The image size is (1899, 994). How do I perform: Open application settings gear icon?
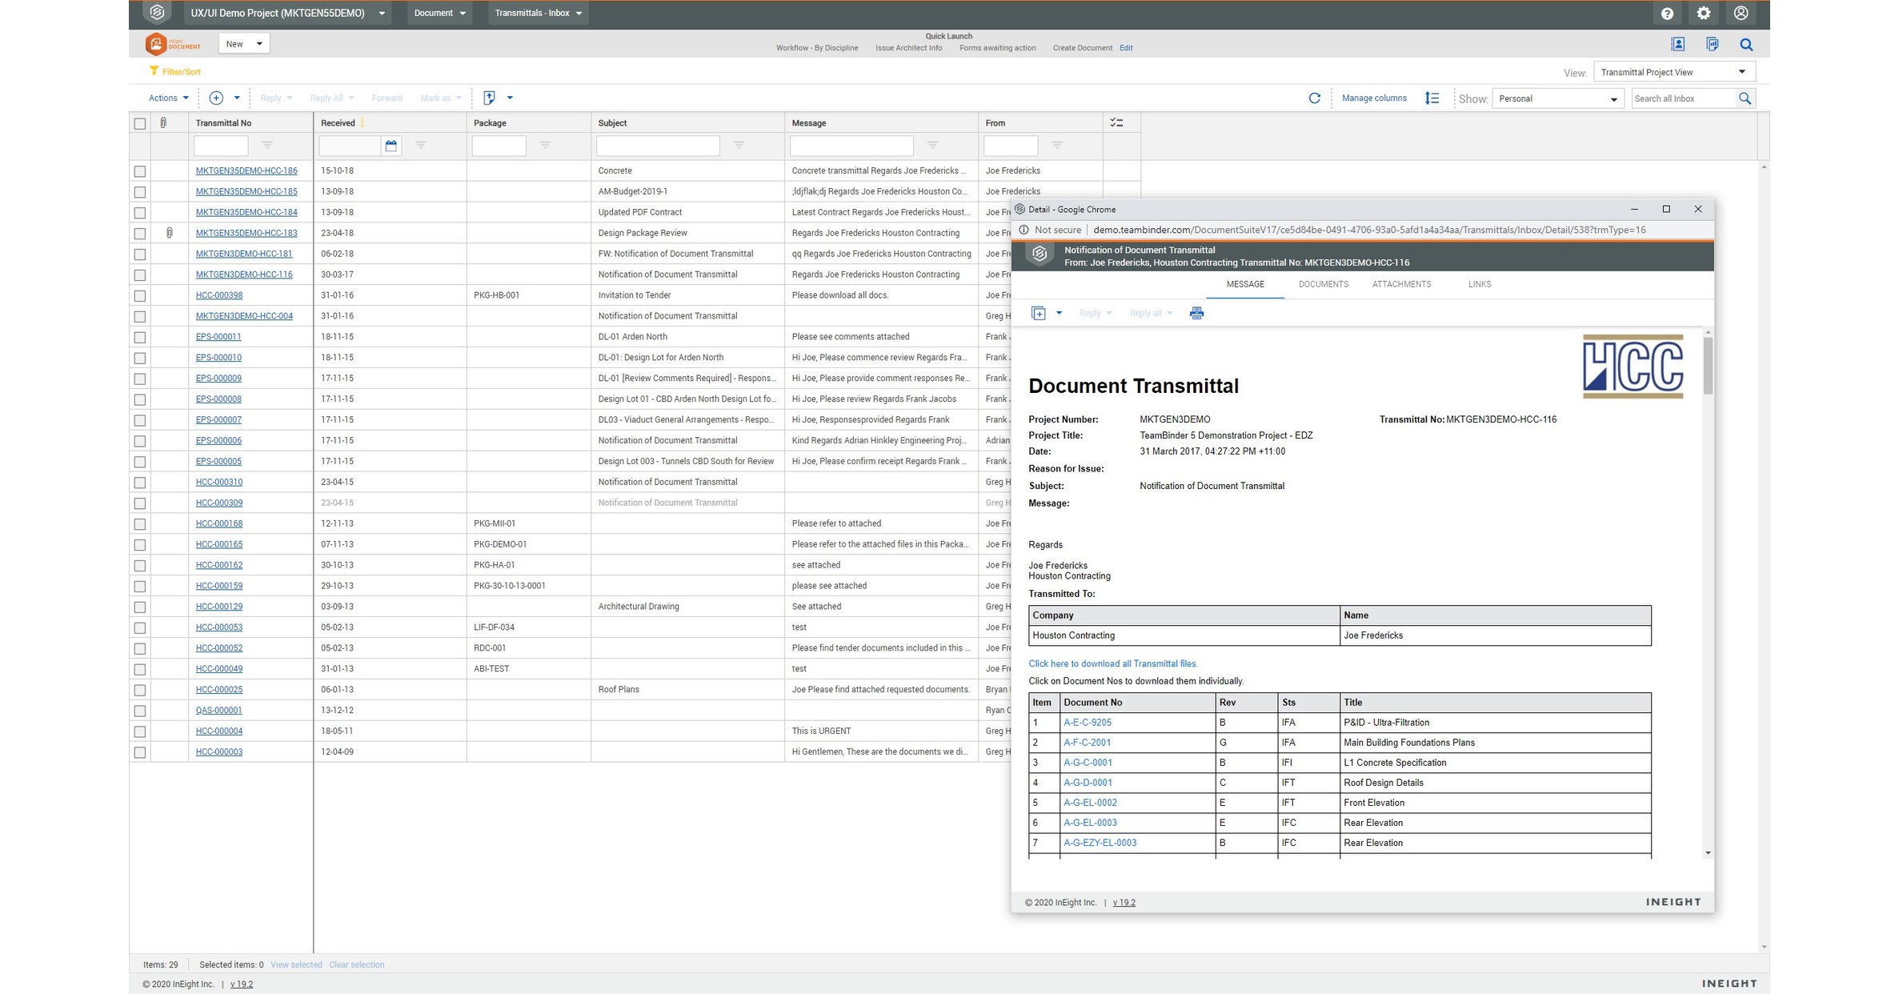(x=1703, y=13)
